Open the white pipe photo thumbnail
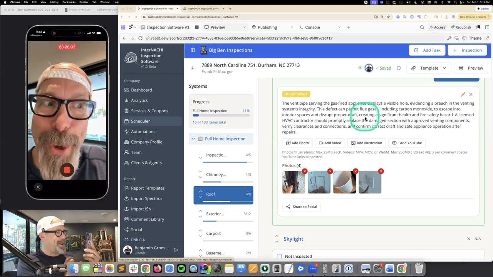Screen dimensions: 493x277 (x=344, y=182)
